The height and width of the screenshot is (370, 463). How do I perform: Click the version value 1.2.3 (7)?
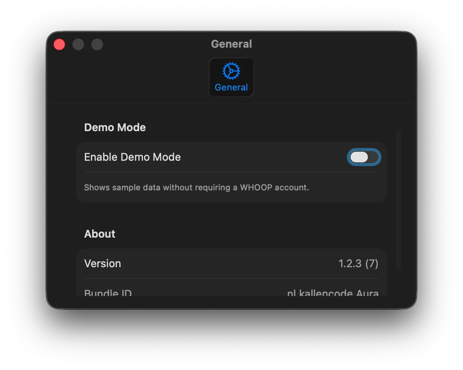pyautogui.click(x=358, y=264)
